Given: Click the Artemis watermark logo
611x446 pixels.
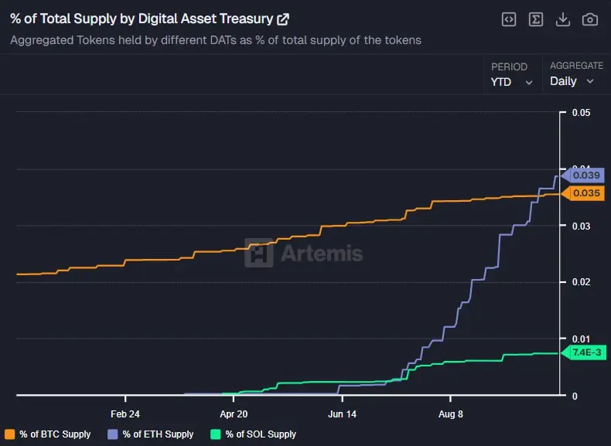Looking at the screenshot, I should click(304, 253).
